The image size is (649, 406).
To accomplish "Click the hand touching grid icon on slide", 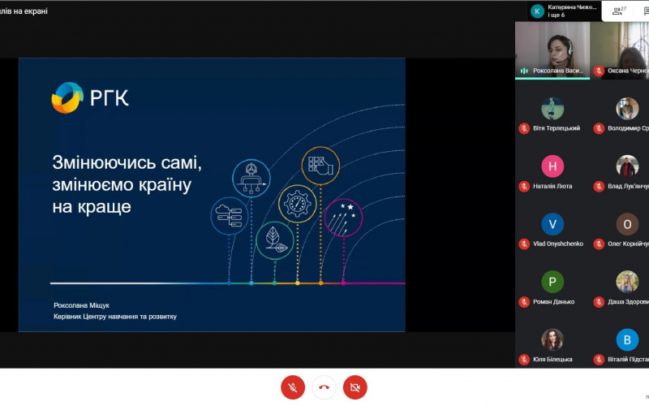I will (x=320, y=166).
